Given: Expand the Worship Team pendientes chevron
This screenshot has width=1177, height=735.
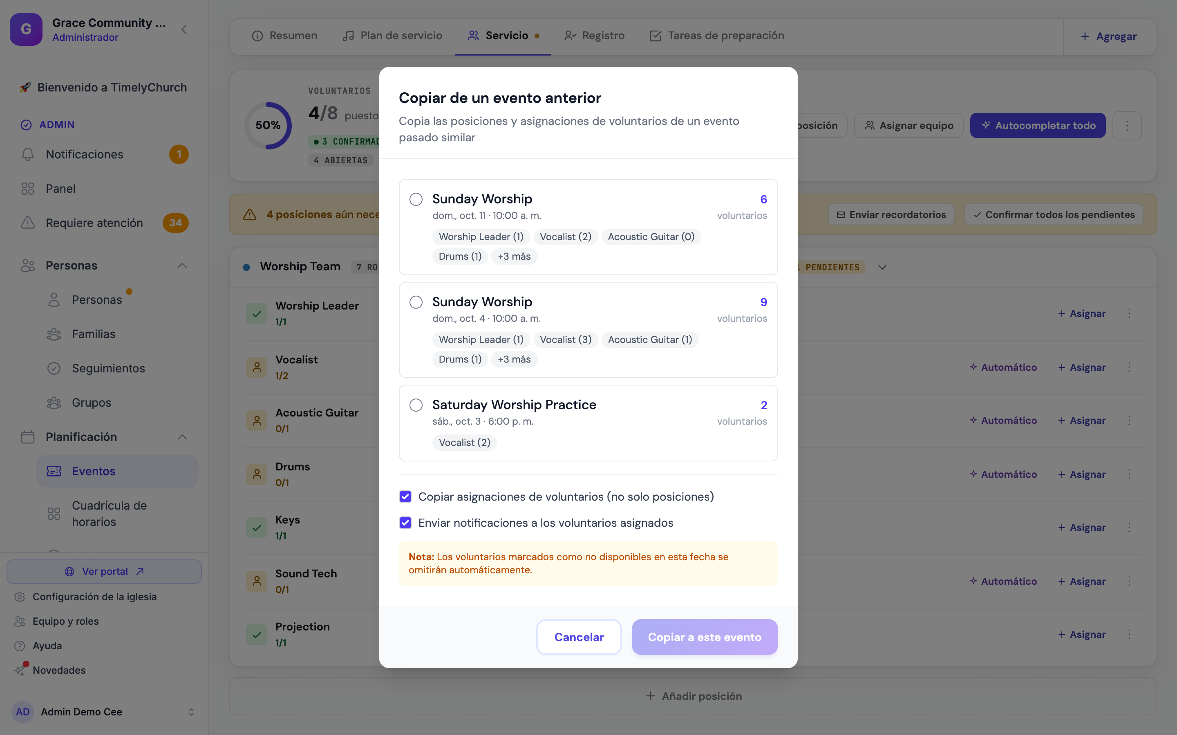Looking at the screenshot, I should click(x=882, y=267).
